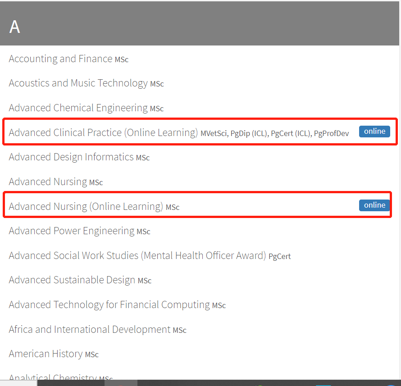401x386 pixels.
Task: Open Advanced Technology for Financial Computing MSc
Action: (x=118, y=305)
